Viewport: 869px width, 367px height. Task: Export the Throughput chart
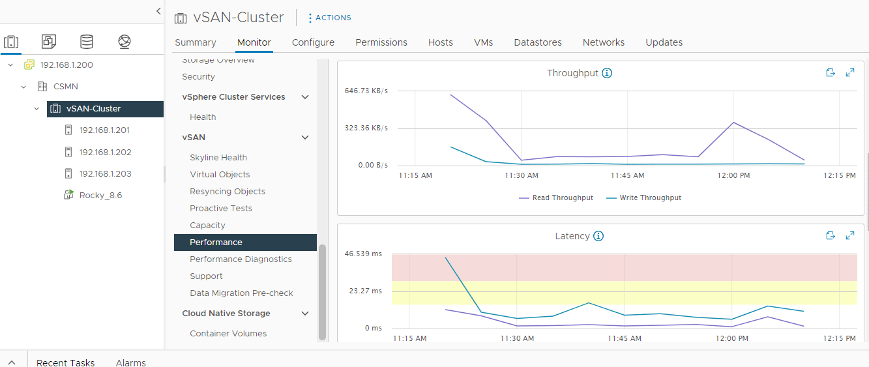tap(831, 73)
